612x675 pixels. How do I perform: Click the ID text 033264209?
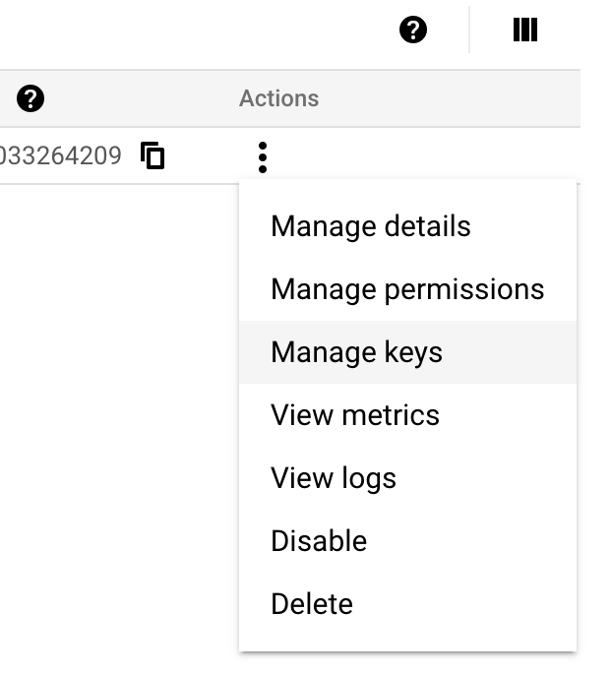click(61, 155)
